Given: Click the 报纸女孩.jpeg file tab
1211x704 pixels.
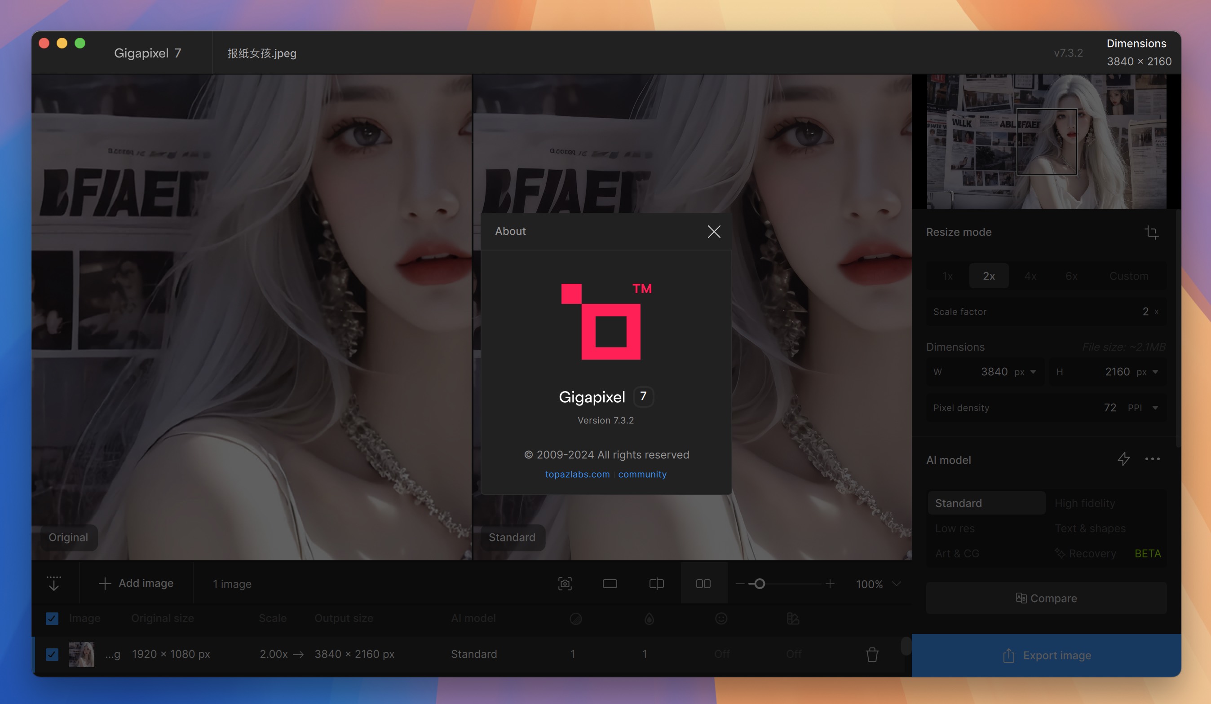Looking at the screenshot, I should pyautogui.click(x=261, y=53).
